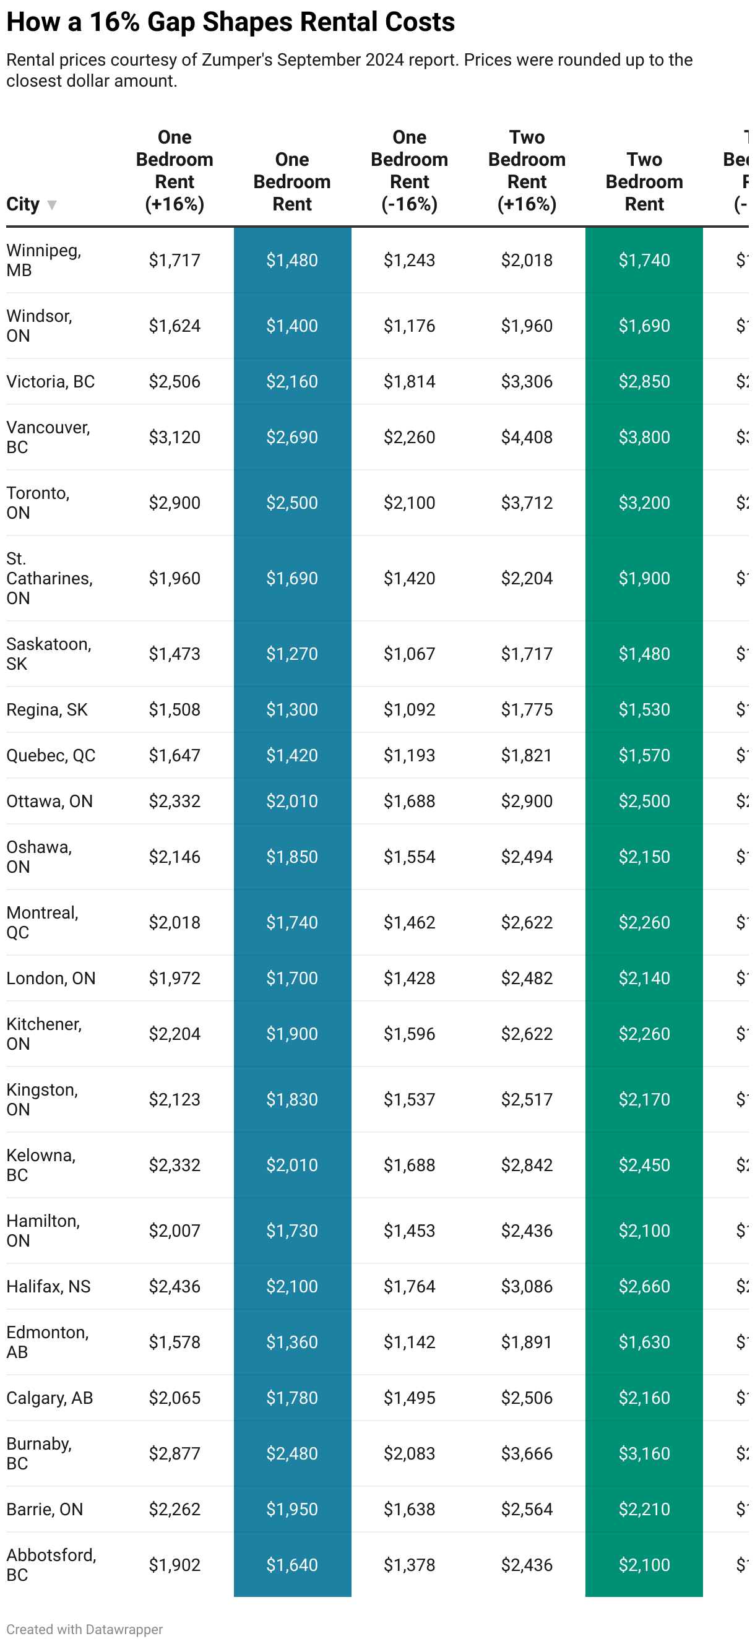Select Edmonton one bedroom rent $1,360 cell

point(292,1342)
